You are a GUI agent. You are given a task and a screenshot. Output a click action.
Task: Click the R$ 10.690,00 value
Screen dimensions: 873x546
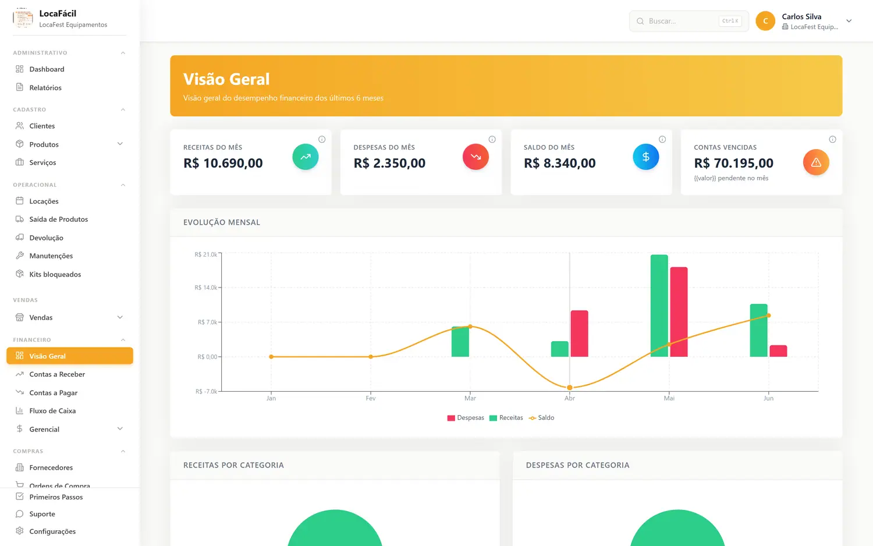point(223,163)
